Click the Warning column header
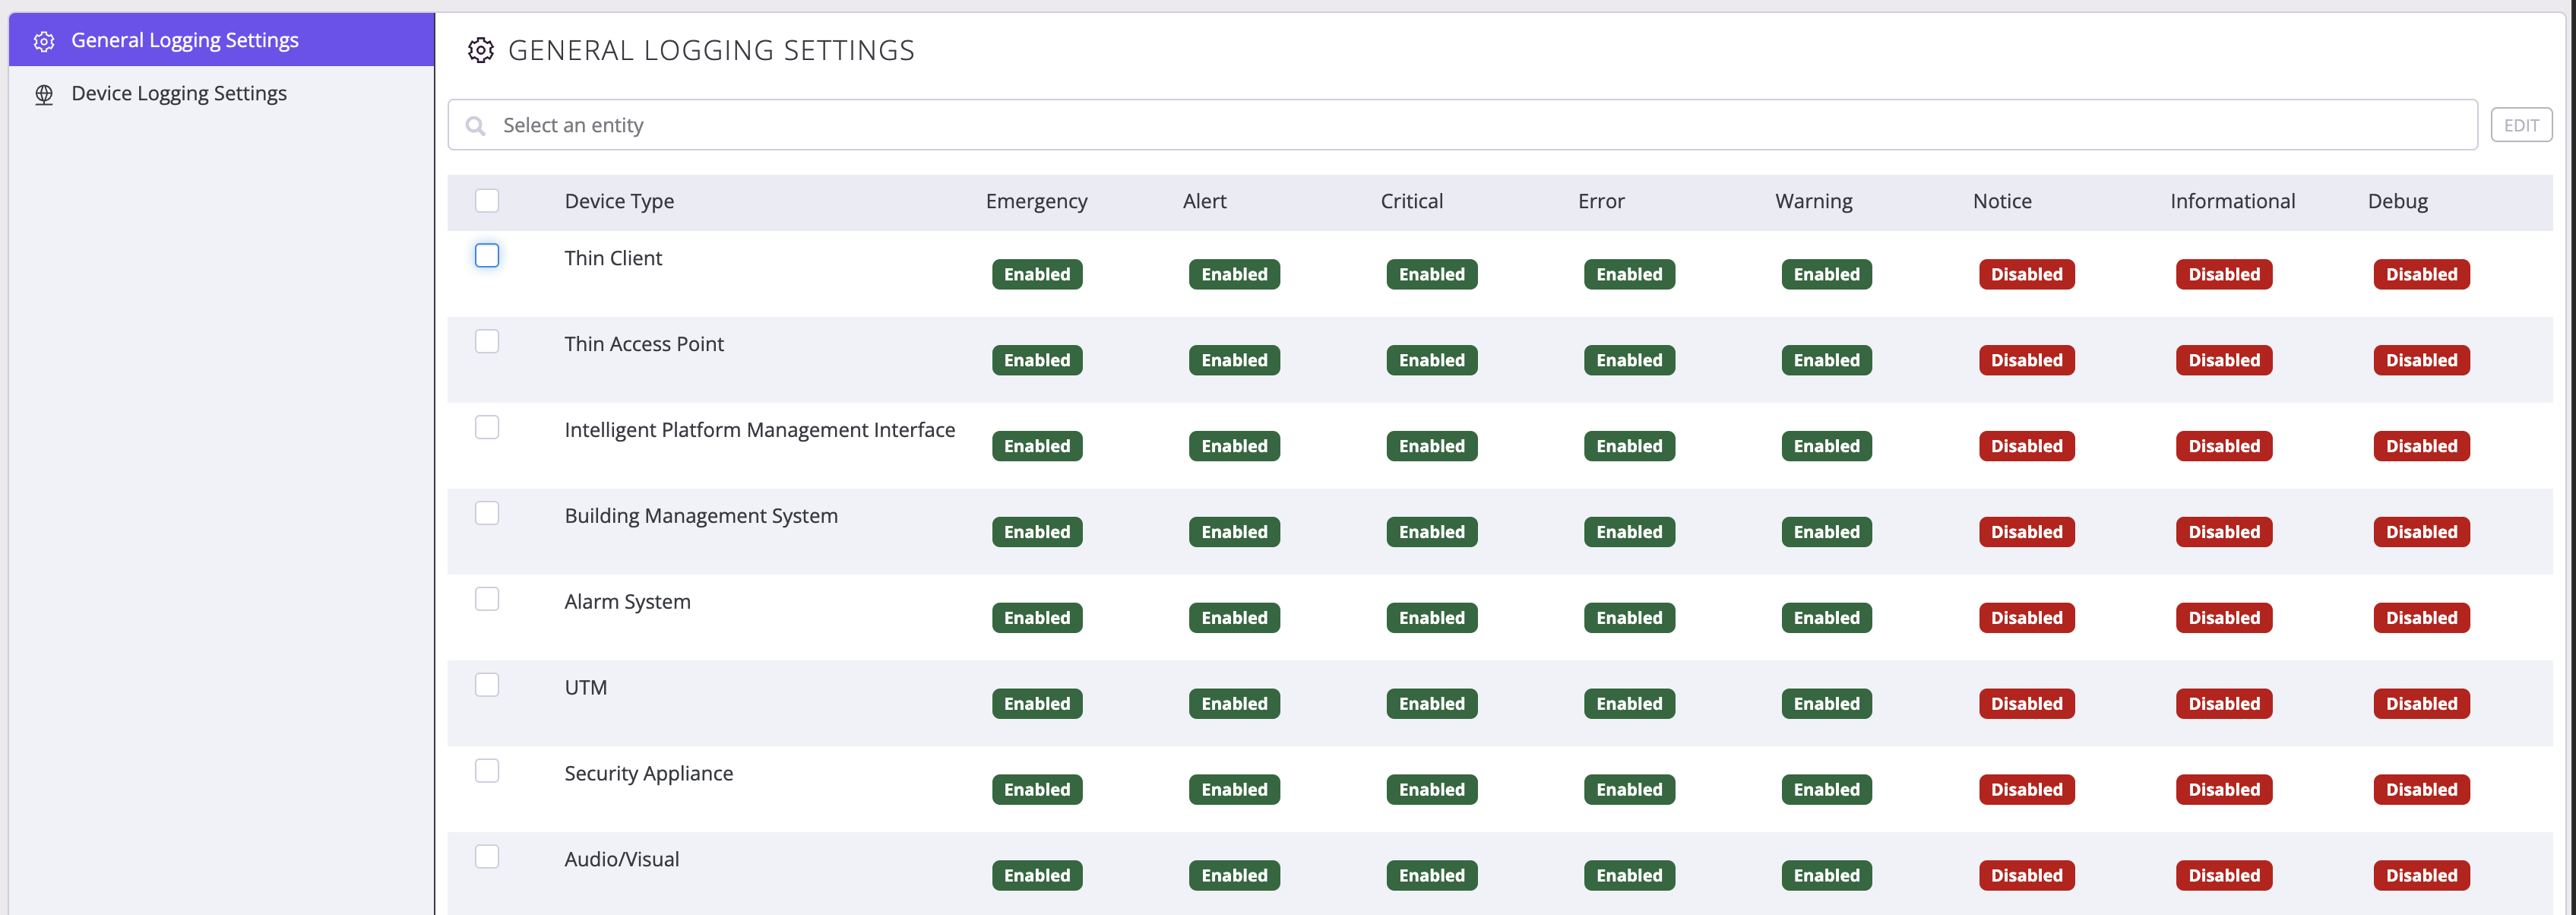 (x=1813, y=201)
